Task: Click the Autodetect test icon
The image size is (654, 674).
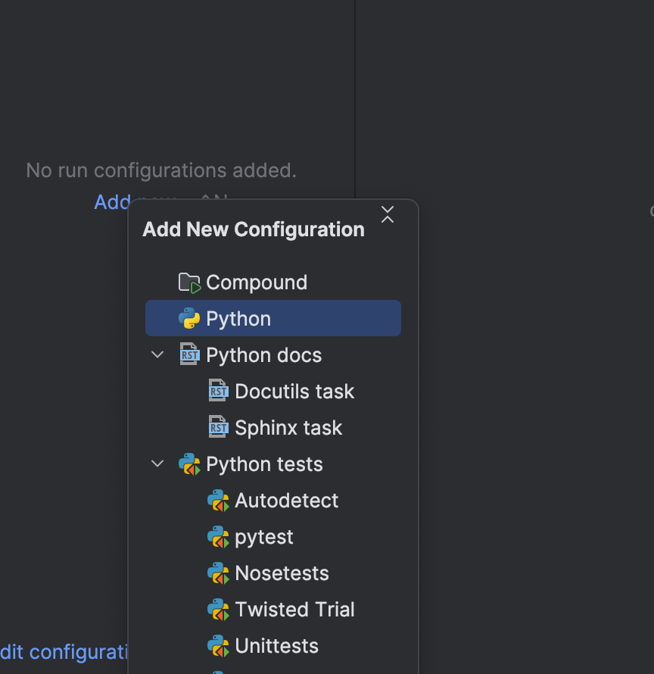Action: [218, 501]
